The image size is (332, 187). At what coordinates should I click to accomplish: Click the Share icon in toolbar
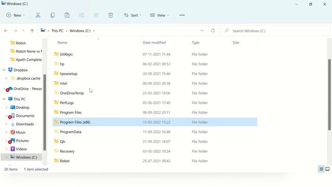click(x=96, y=15)
